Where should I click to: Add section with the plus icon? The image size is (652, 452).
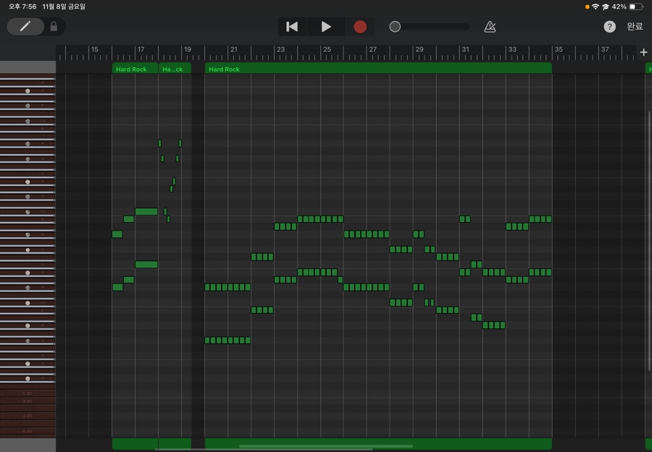pos(644,52)
